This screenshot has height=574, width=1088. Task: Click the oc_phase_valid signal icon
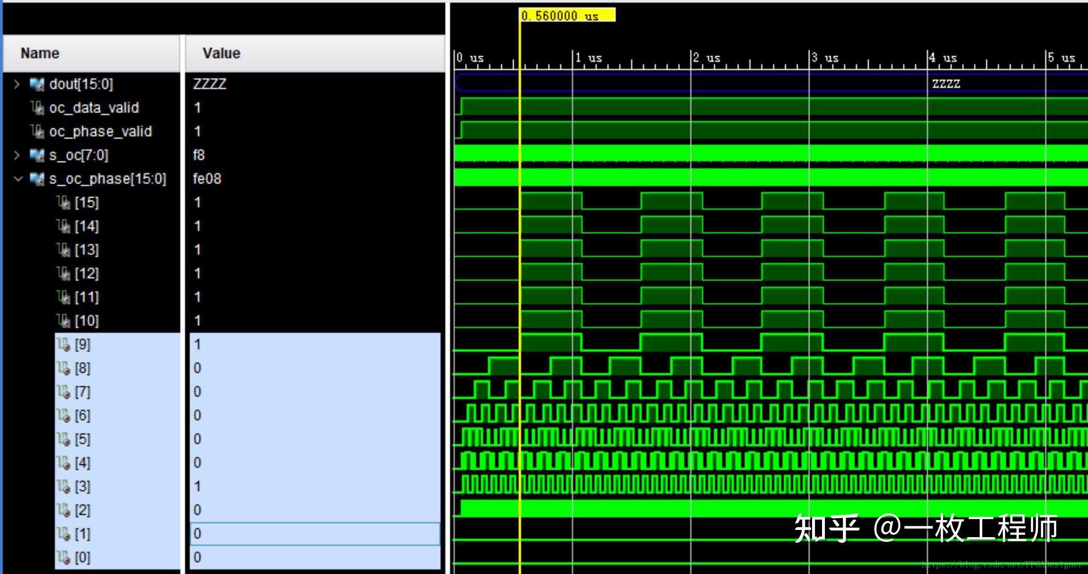coord(37,132)
